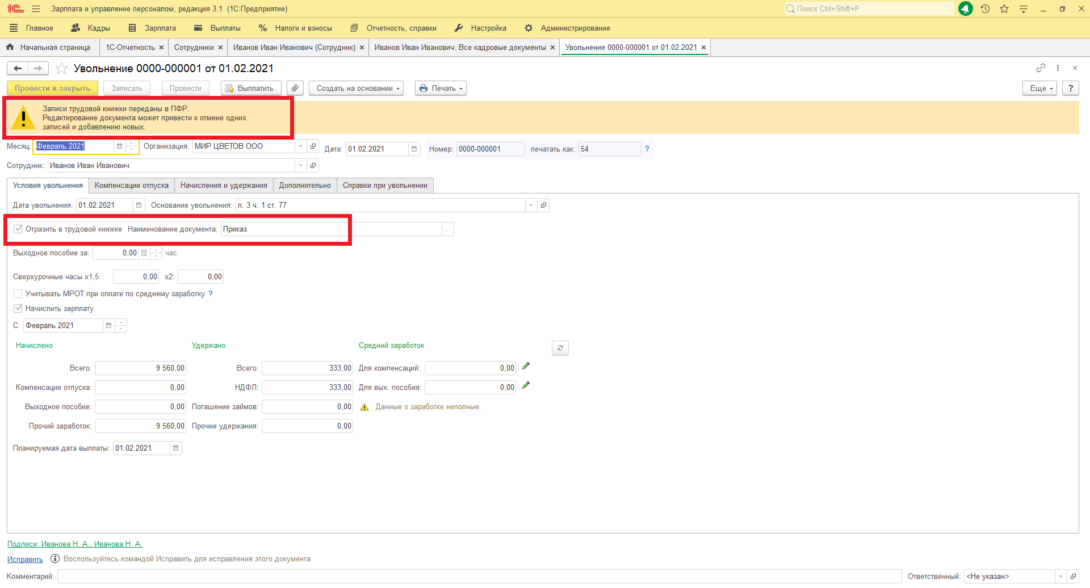Switch to the 'Компенсации отпуска' tab
1090x588 pixels.
click(x=131, y=186)
